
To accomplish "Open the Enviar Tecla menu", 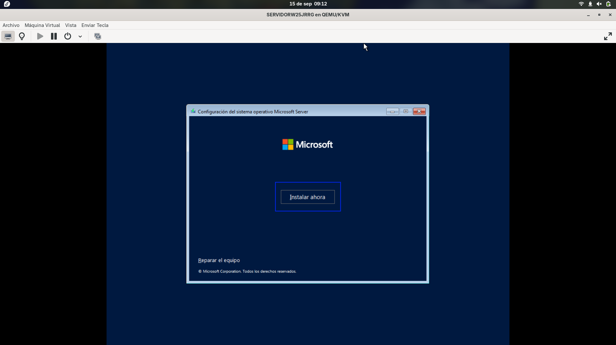I will coord(95,25).
